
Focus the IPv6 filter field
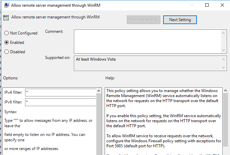pyautogui.click(x=60, y=102)
